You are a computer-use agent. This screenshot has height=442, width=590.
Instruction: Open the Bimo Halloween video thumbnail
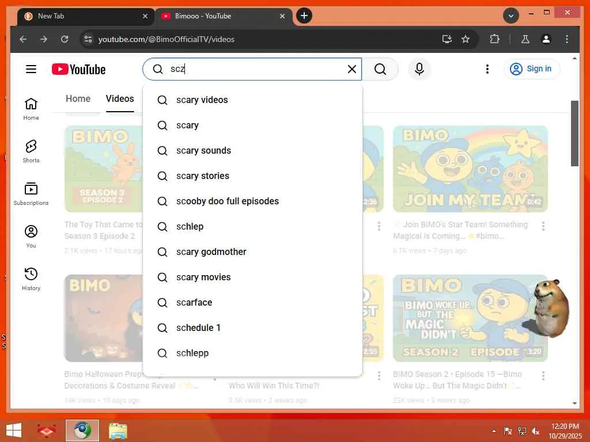tap(104, 318)
